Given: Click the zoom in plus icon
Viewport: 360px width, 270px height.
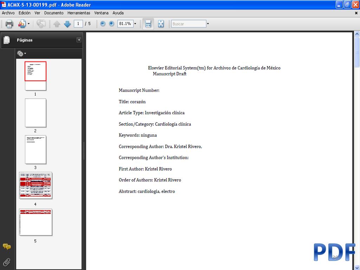Looking at the screenshot, I should tap(111, 24).
